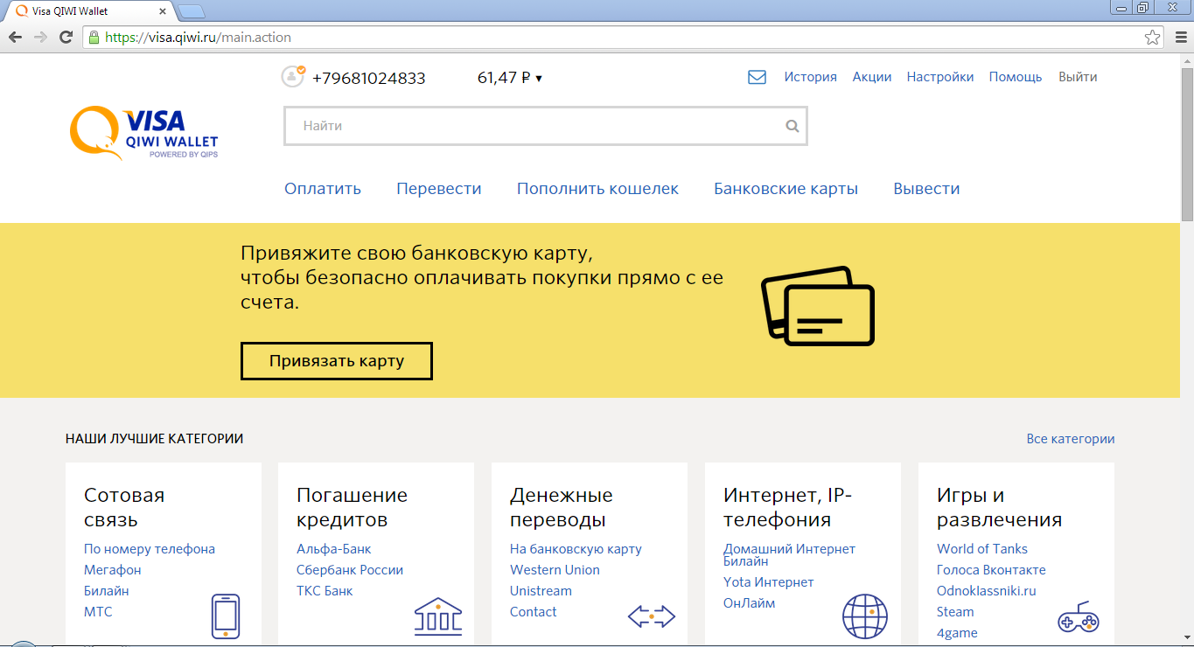1194x647 pixels.
Task: Open the ТКС Банк link
Action: [x=325, y=591]
